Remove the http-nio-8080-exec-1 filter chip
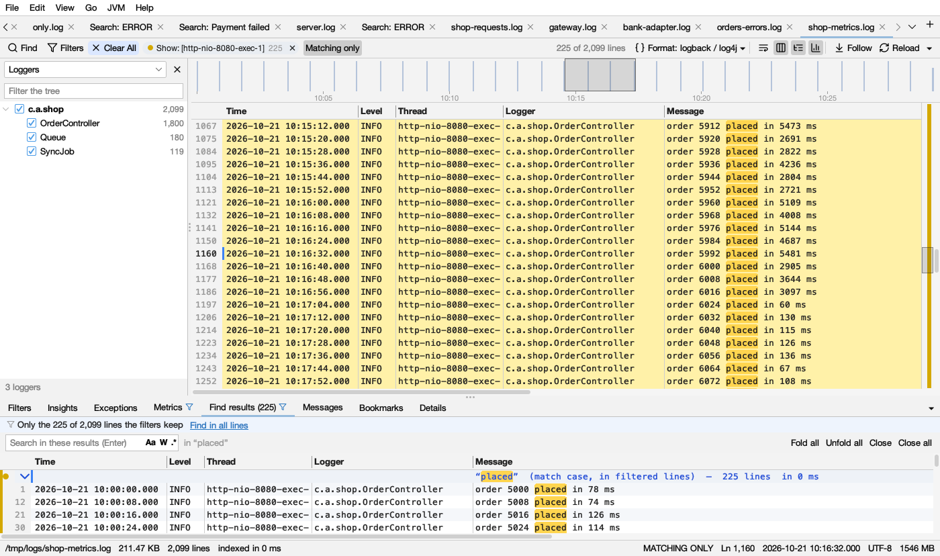 click(x=292, y=48)
